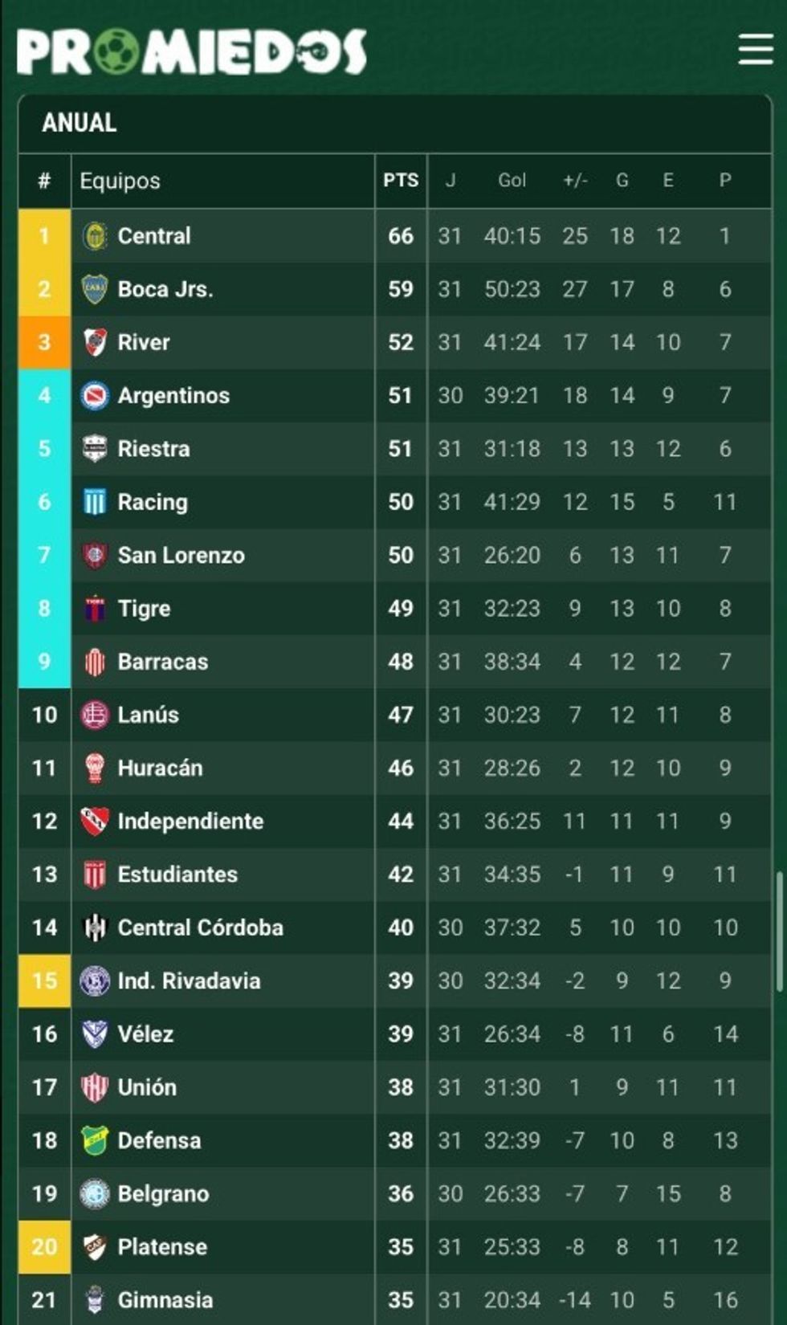Screen dimensions: 787x1325
Task: Click the Independiente team crest
Action: point(95,821)
